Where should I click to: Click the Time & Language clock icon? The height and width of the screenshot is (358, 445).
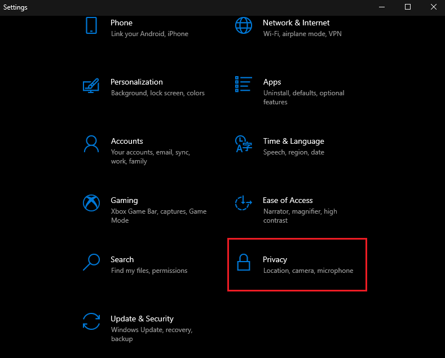point(244,144)
